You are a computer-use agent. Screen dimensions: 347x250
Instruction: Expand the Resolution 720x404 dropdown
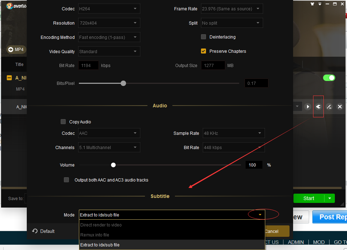point(109,23)
